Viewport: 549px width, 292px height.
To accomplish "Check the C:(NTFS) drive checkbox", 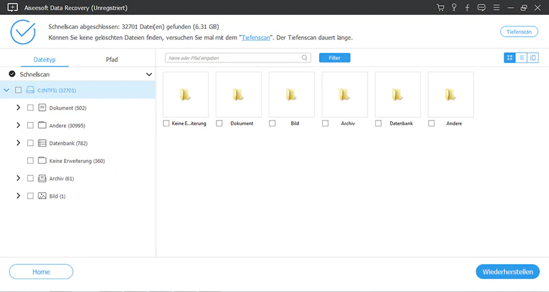I will tap(18, 90).
